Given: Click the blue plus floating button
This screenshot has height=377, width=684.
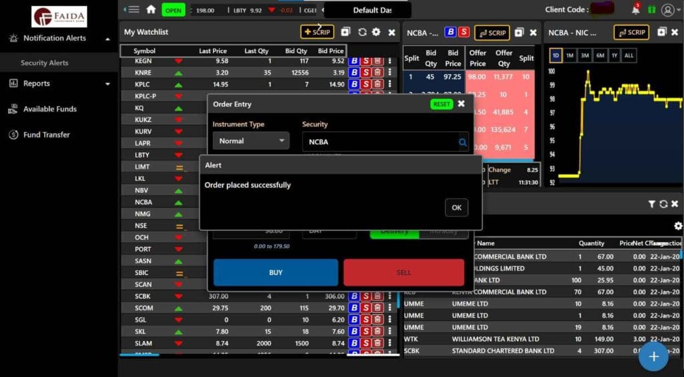Looking at the screenshot, I should point(653,356).
